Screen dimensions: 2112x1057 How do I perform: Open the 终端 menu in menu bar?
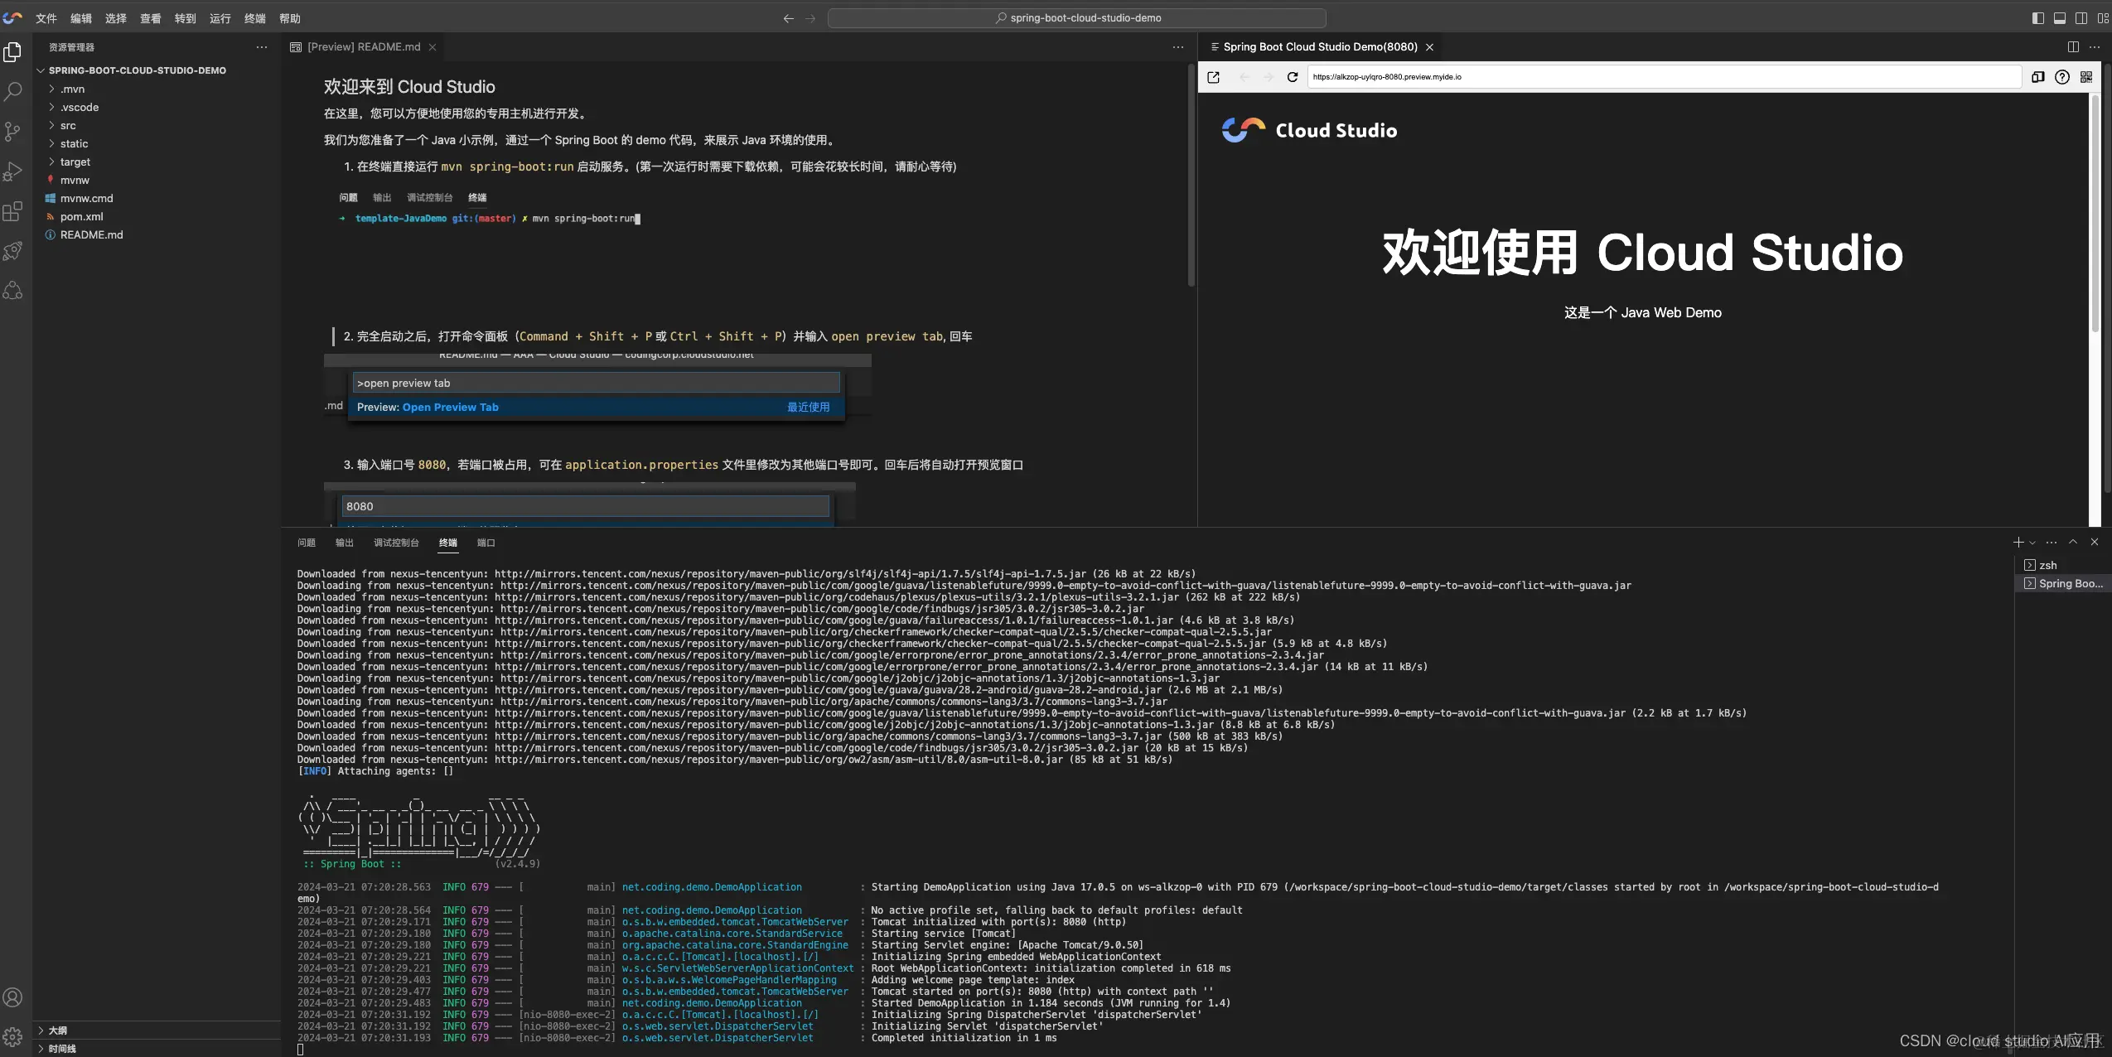(x=254, y=18)
